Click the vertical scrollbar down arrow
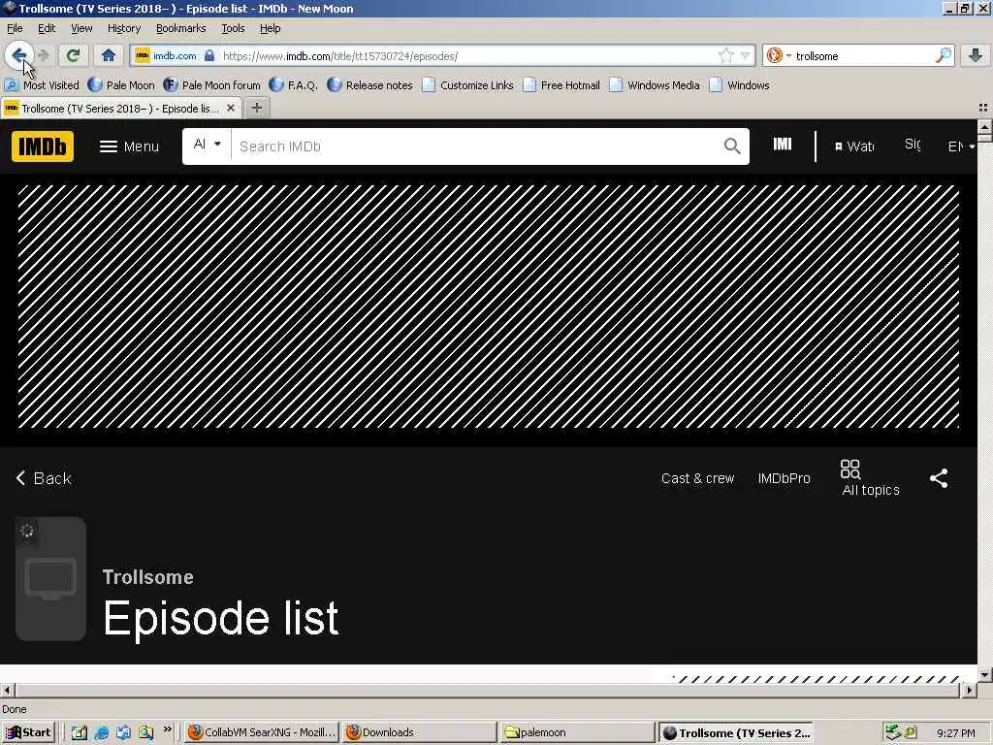 (985, 675)
